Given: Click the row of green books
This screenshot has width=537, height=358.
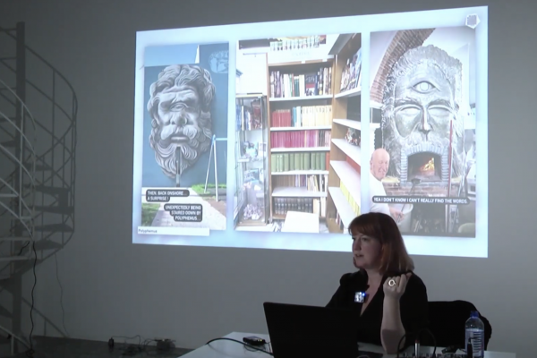Looking at the screenshot, I should [301, 161].
